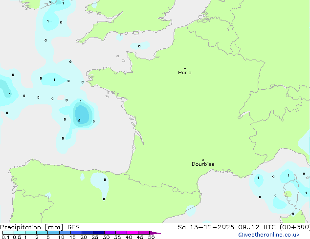Select the dot marker above Dourbies

tap(203, 160)
